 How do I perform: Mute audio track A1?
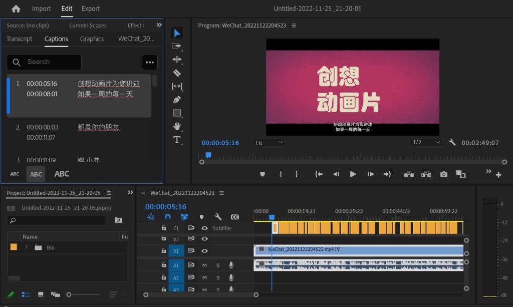(204, 265)
